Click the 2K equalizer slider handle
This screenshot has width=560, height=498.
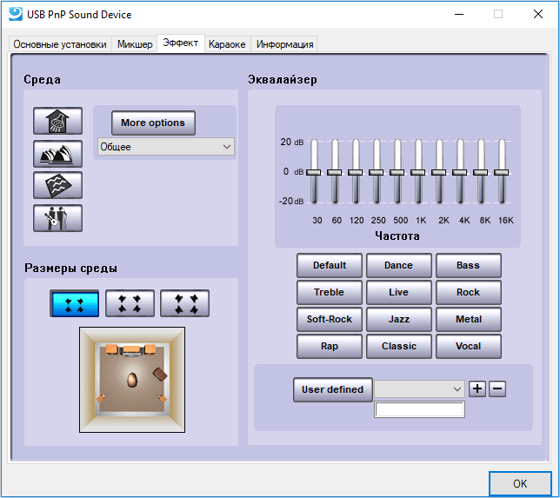pos(439,172)
